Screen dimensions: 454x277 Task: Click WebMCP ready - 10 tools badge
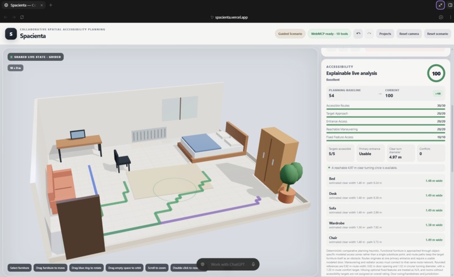[x=329, y=34]
